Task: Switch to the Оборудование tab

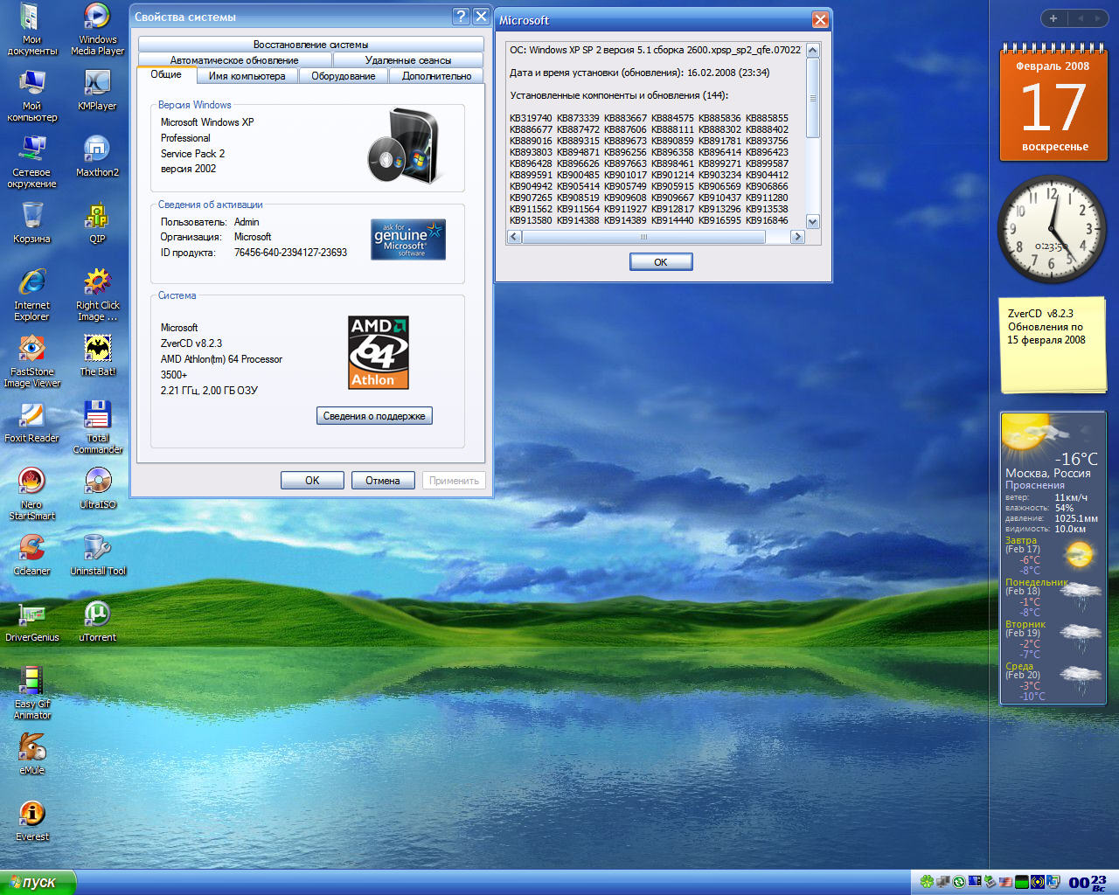Action: [343, 76]
